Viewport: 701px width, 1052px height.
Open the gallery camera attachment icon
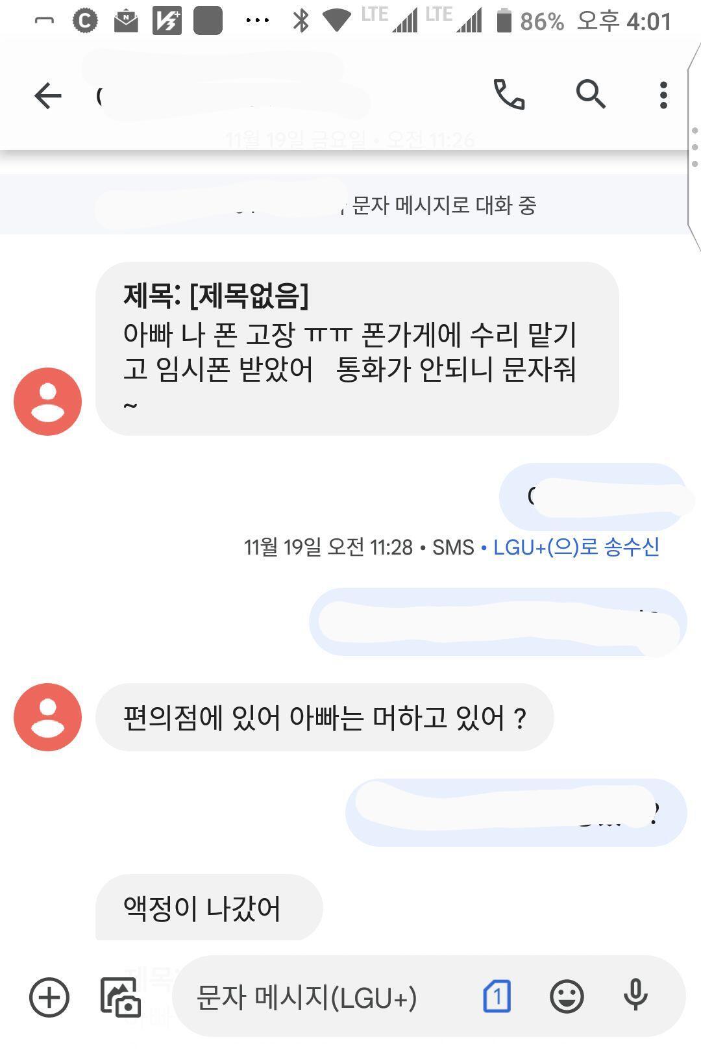(121, 997)
